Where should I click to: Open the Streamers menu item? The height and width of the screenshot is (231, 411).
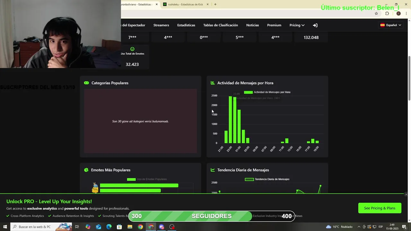161,25
